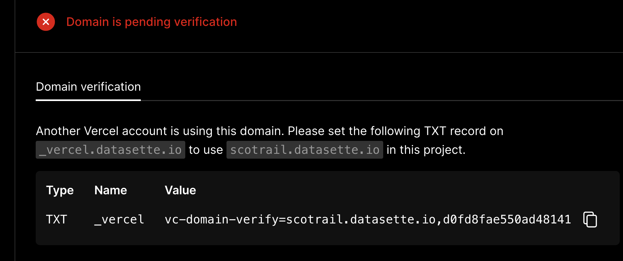Click the _vercel.datasette.io code snippet
The width and height of the screenshot is (623, 261).
coord(110,149)
